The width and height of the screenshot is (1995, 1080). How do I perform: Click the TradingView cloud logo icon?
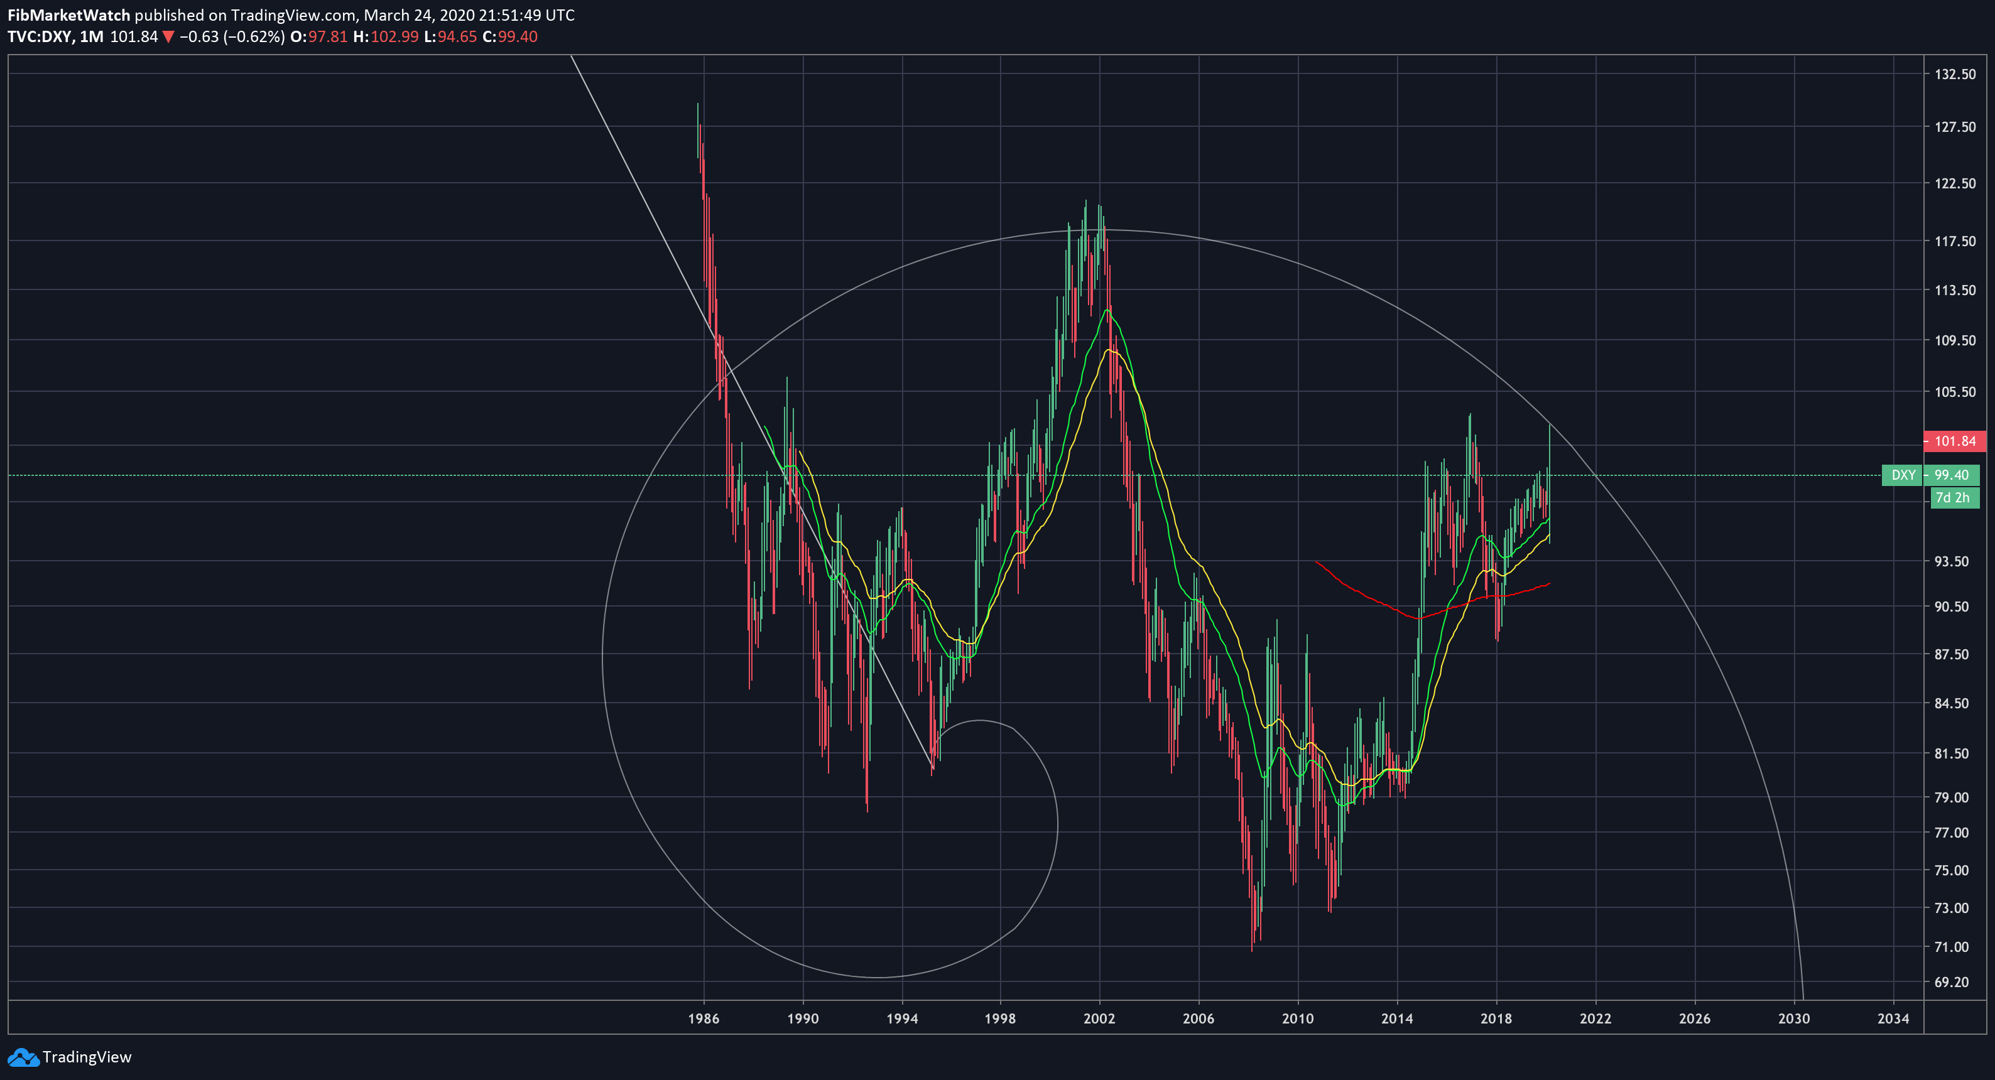click(23, 1057)
